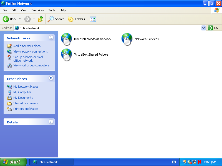Click the Folders button label
The height and width of the screenshot is (166, 222).
coord(80,19)
